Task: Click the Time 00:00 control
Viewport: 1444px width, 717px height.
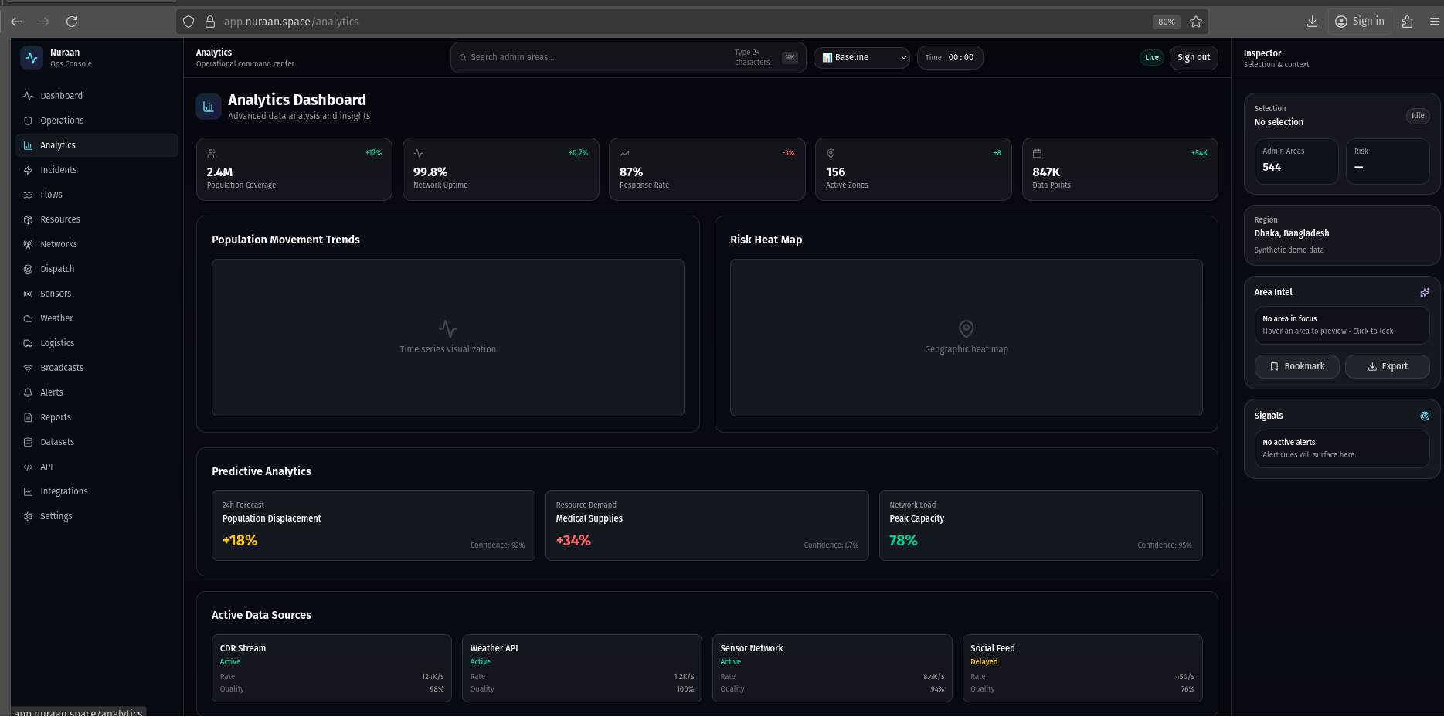Action: pyautogui.click(x=950, y=58)
